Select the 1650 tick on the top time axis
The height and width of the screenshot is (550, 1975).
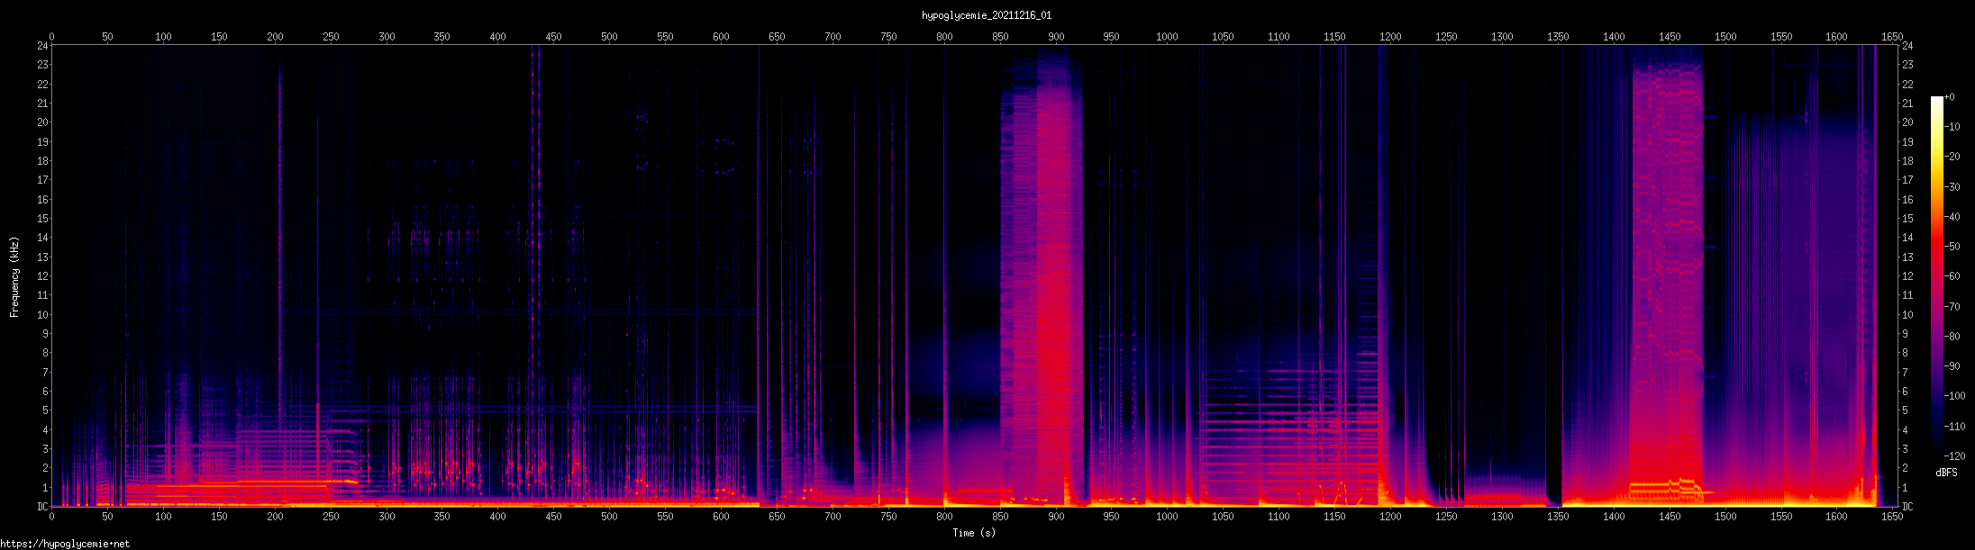1892,37
